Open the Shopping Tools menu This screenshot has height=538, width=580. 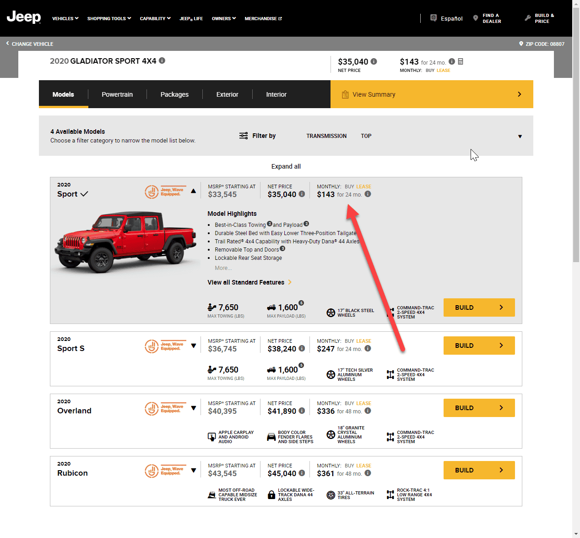[109, 18]
